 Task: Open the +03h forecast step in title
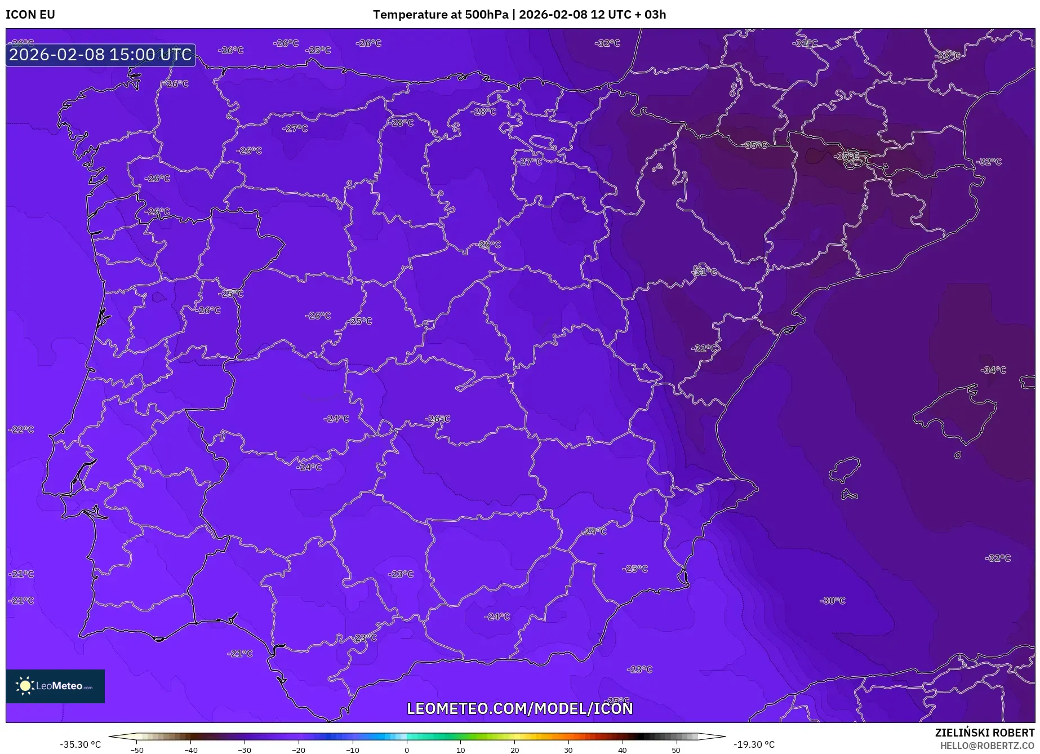pos(654,15)
